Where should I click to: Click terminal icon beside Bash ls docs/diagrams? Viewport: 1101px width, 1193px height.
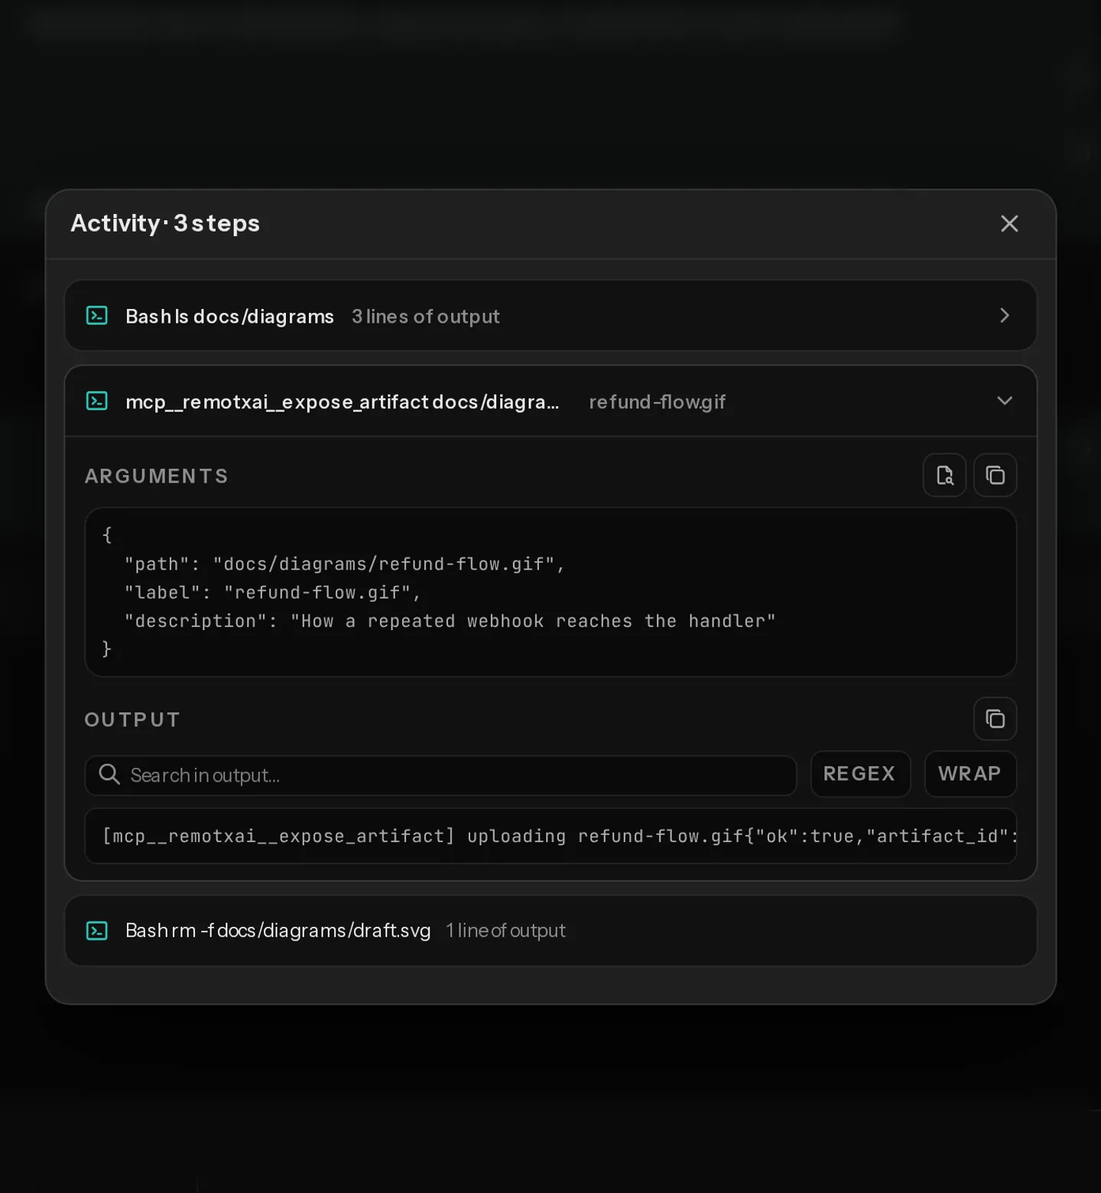coord(97,316)
